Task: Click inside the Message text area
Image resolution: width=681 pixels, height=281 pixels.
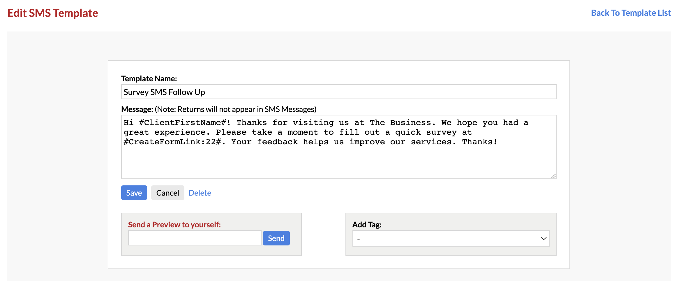Action: pos(338,147)
